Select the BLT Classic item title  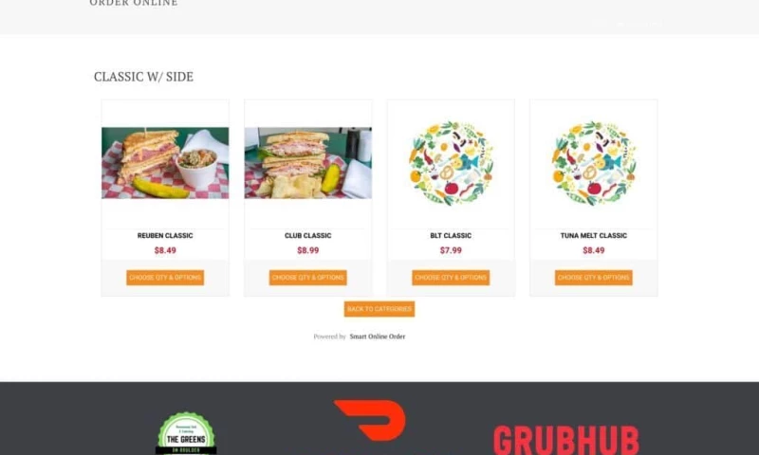[x=451, y=235]
